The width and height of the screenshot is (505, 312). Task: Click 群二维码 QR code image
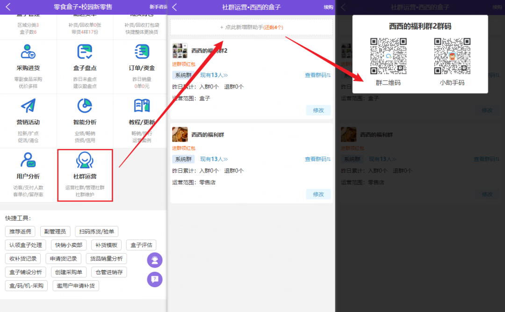point(388,56)
